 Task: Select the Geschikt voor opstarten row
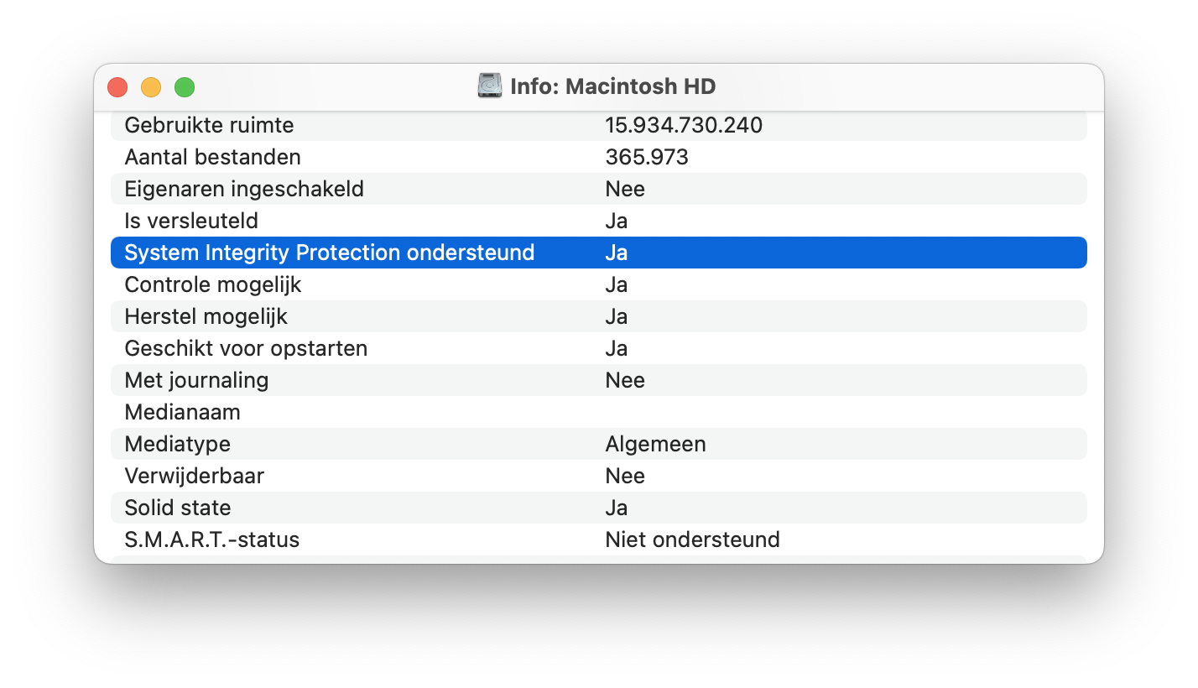599,348
